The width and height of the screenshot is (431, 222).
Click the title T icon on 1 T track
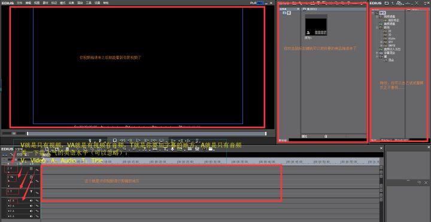[31, 192]
